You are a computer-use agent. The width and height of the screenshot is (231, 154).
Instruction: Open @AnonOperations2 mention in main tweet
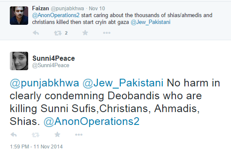(91, 121)
